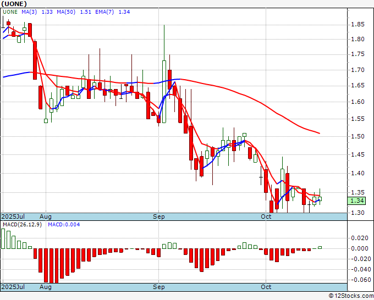The width and height of the screenshot is (374, 300).
Task: Click the Sep label on price chart axis
Action: coord(159,216)
